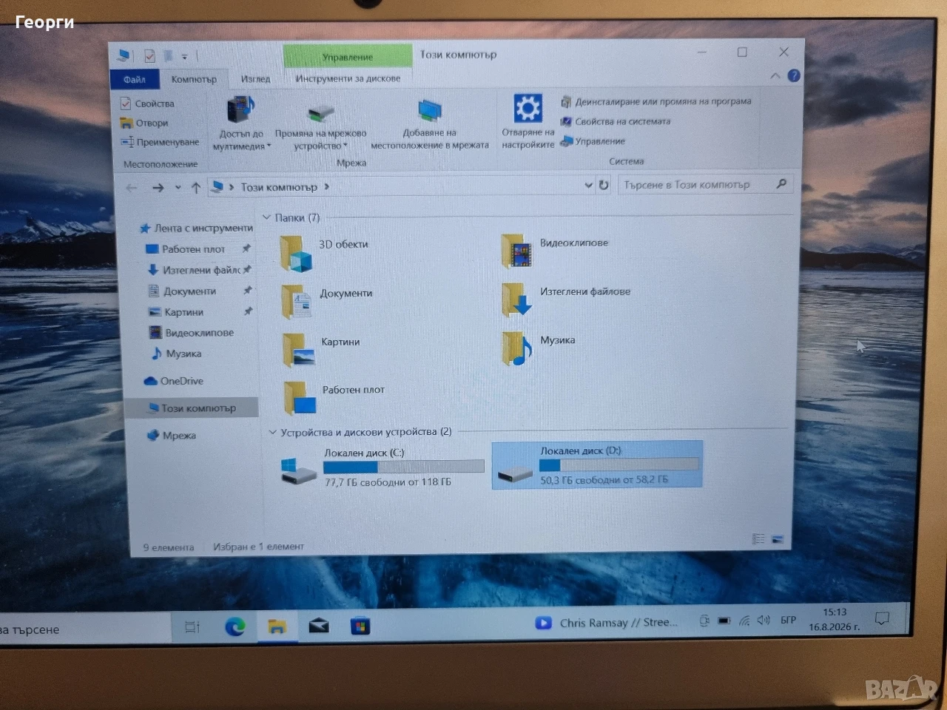This screenshot has width=947, height=710.
Task: Open the notification center icon
Action: [x=882, y=618]
